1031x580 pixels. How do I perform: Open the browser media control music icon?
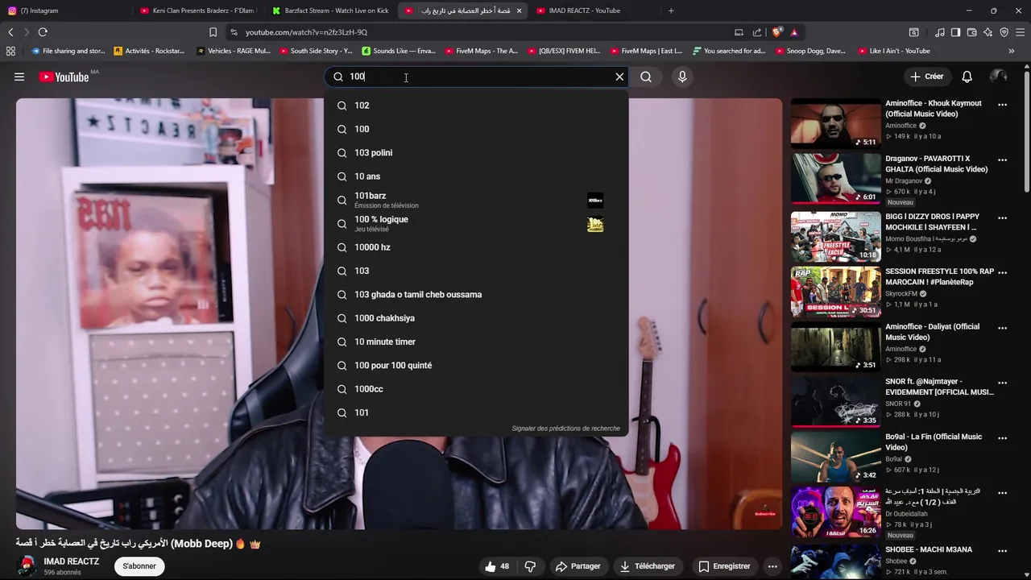[940, 32]
